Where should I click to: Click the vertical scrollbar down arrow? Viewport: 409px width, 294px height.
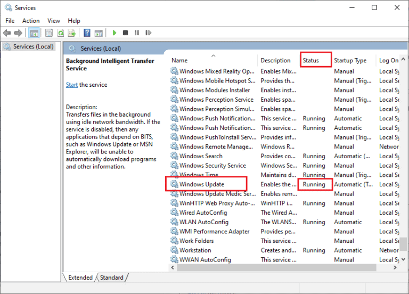pyautogui.click(x=403, y=259)
